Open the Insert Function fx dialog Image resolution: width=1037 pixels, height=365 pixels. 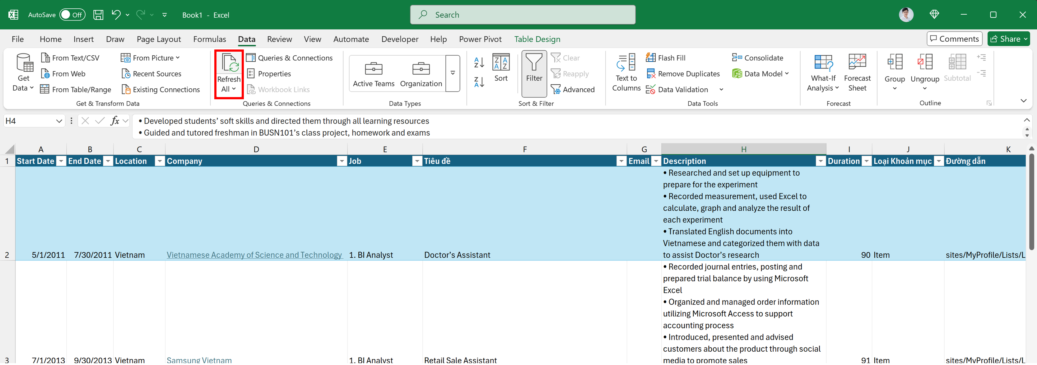115,120
